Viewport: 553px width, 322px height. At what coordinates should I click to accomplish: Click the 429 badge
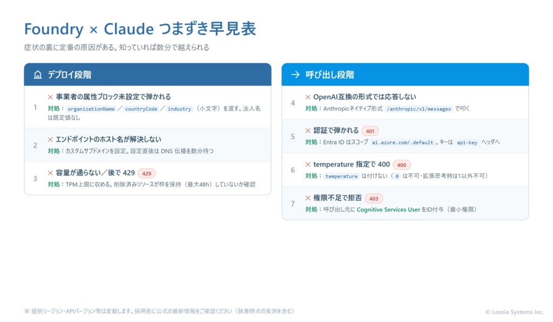147,173
